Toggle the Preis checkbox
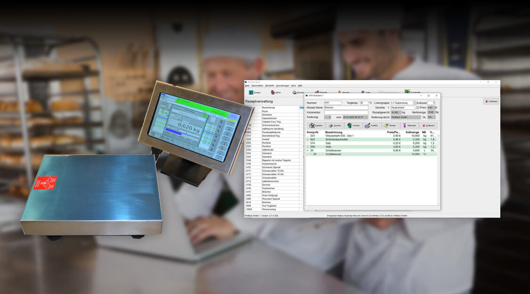The width and height of the screenshot is (530, 294). (418, 108)
